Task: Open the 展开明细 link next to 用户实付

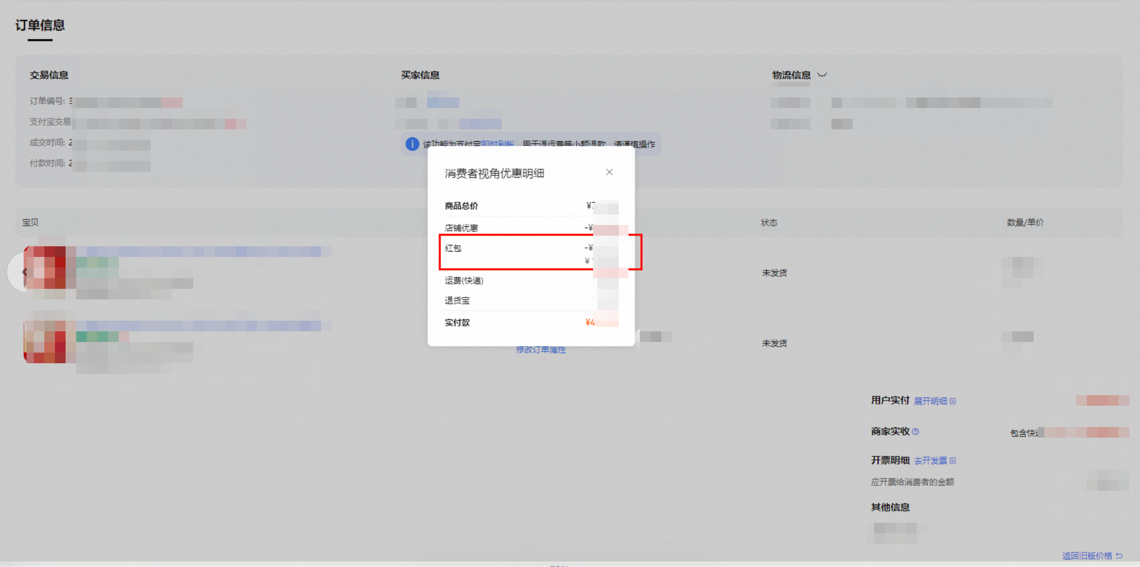Action: point(930,401)
